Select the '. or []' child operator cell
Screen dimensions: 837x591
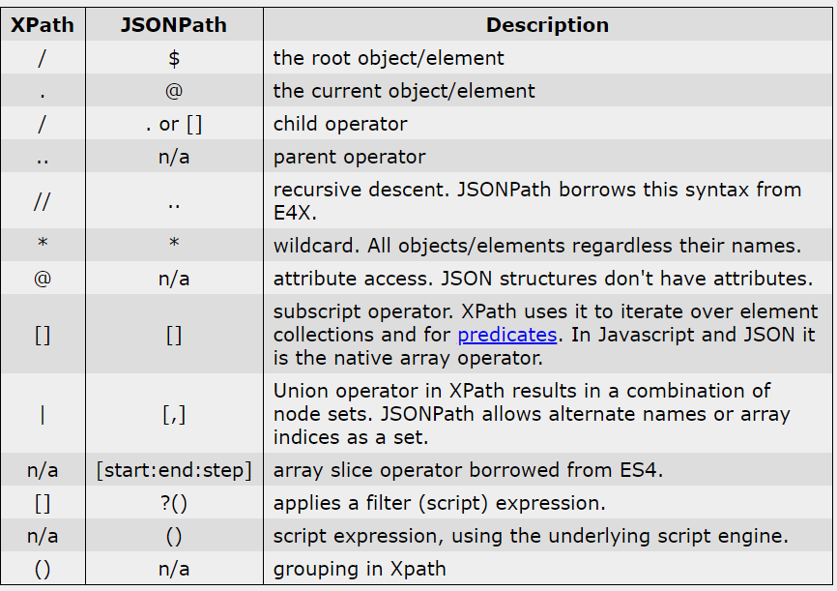pos(174,124)
